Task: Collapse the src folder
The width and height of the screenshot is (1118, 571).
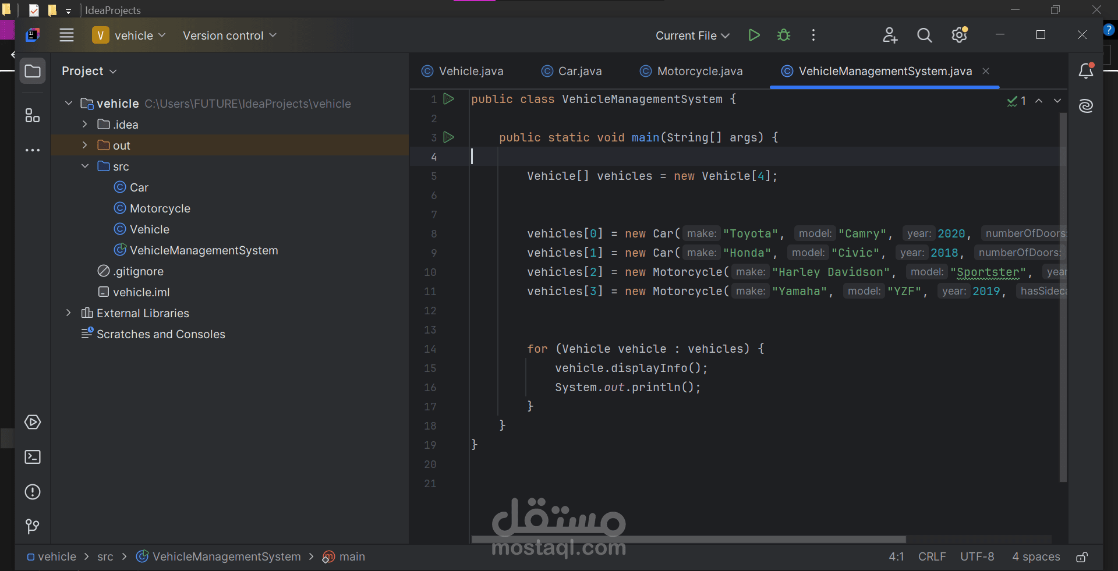Action: pos(85,166)
